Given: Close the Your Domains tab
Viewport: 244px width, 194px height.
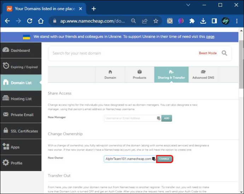Looking at the screenshot, I should 81,9.
